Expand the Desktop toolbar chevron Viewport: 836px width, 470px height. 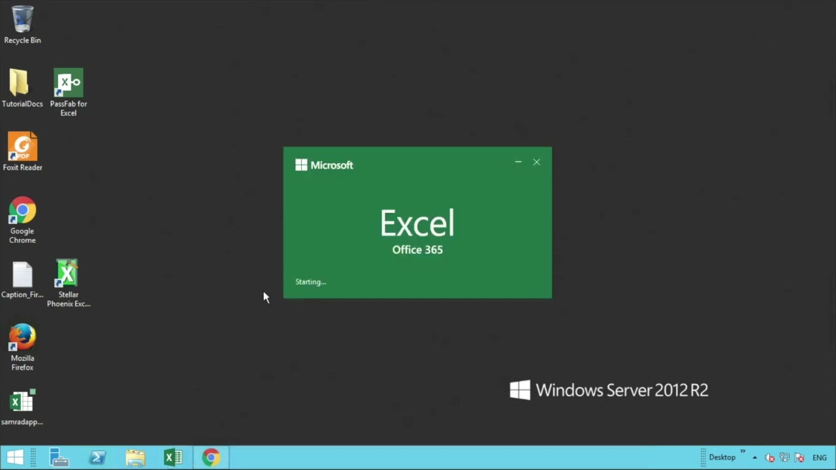coord(743,451)
